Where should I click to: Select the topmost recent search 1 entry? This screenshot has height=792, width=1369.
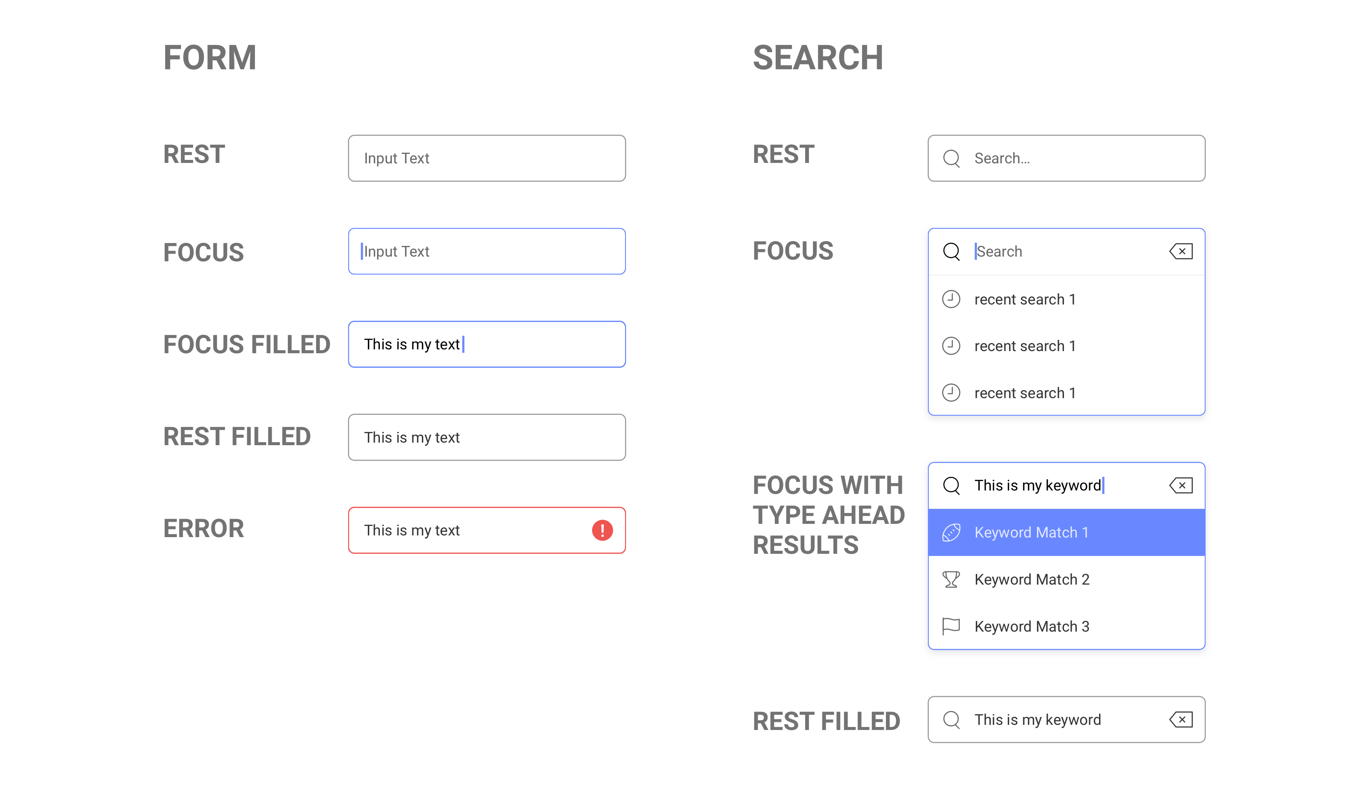tap(1025, 299)
